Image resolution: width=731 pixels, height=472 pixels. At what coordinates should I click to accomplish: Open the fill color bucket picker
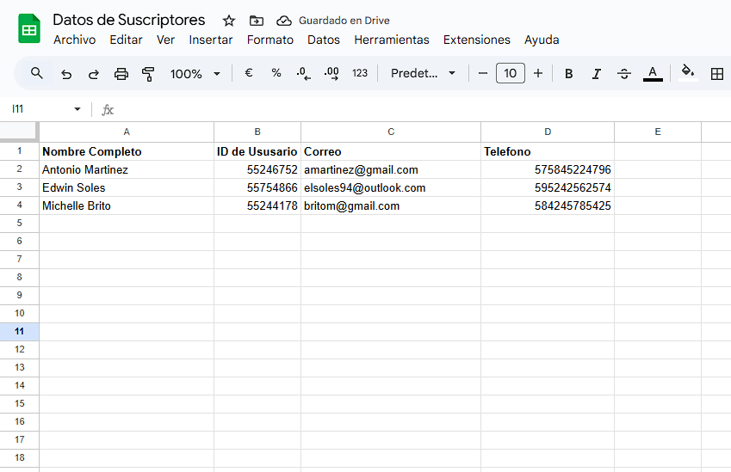click(688, 73)
